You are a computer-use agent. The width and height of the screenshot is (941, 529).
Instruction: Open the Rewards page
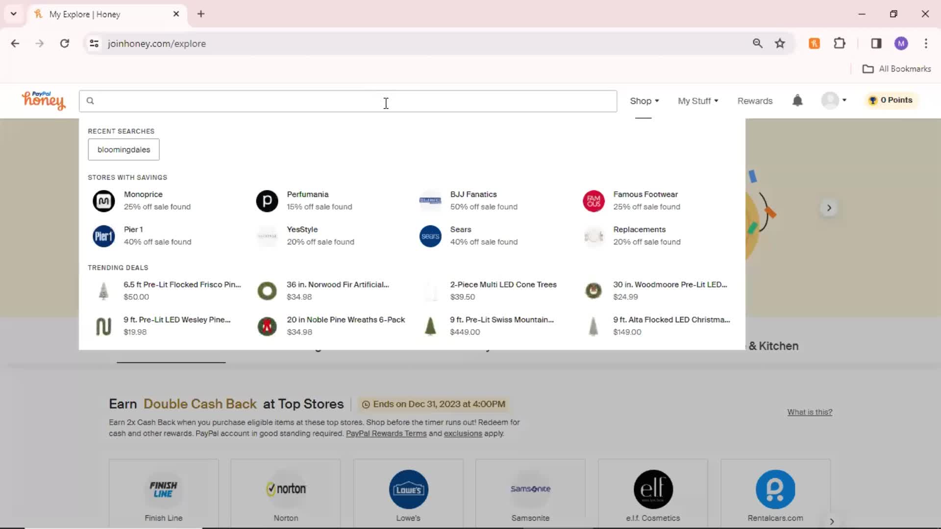click(755, 101)
